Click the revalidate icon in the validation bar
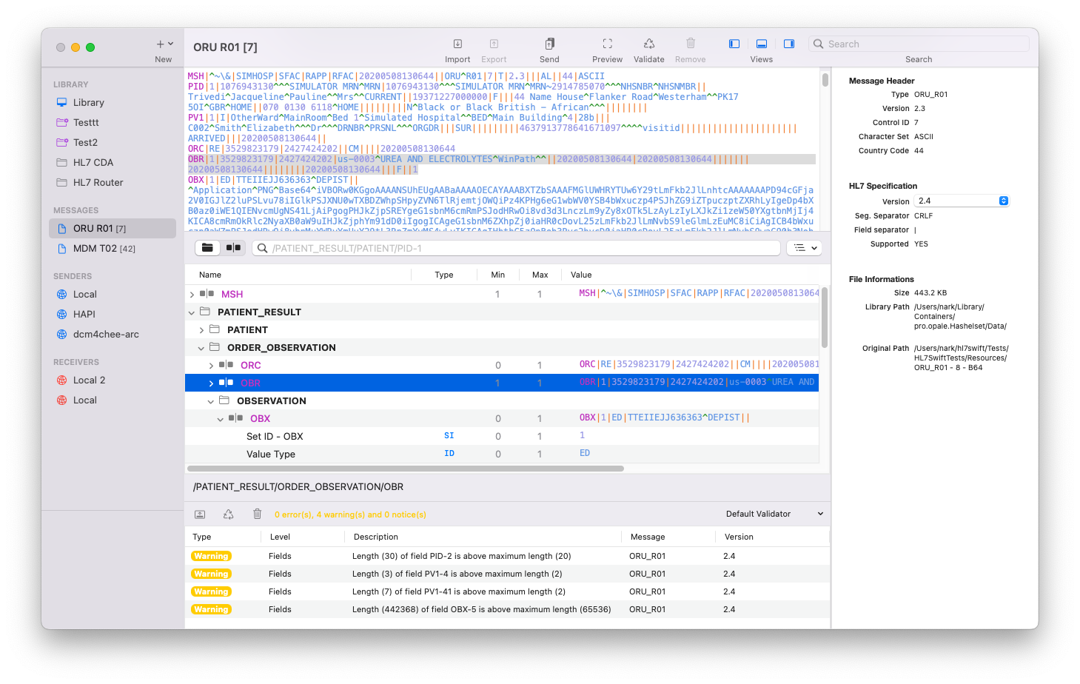Viewport: 1080px width, 684px height. pyautogui.click(x=229, y=514)
